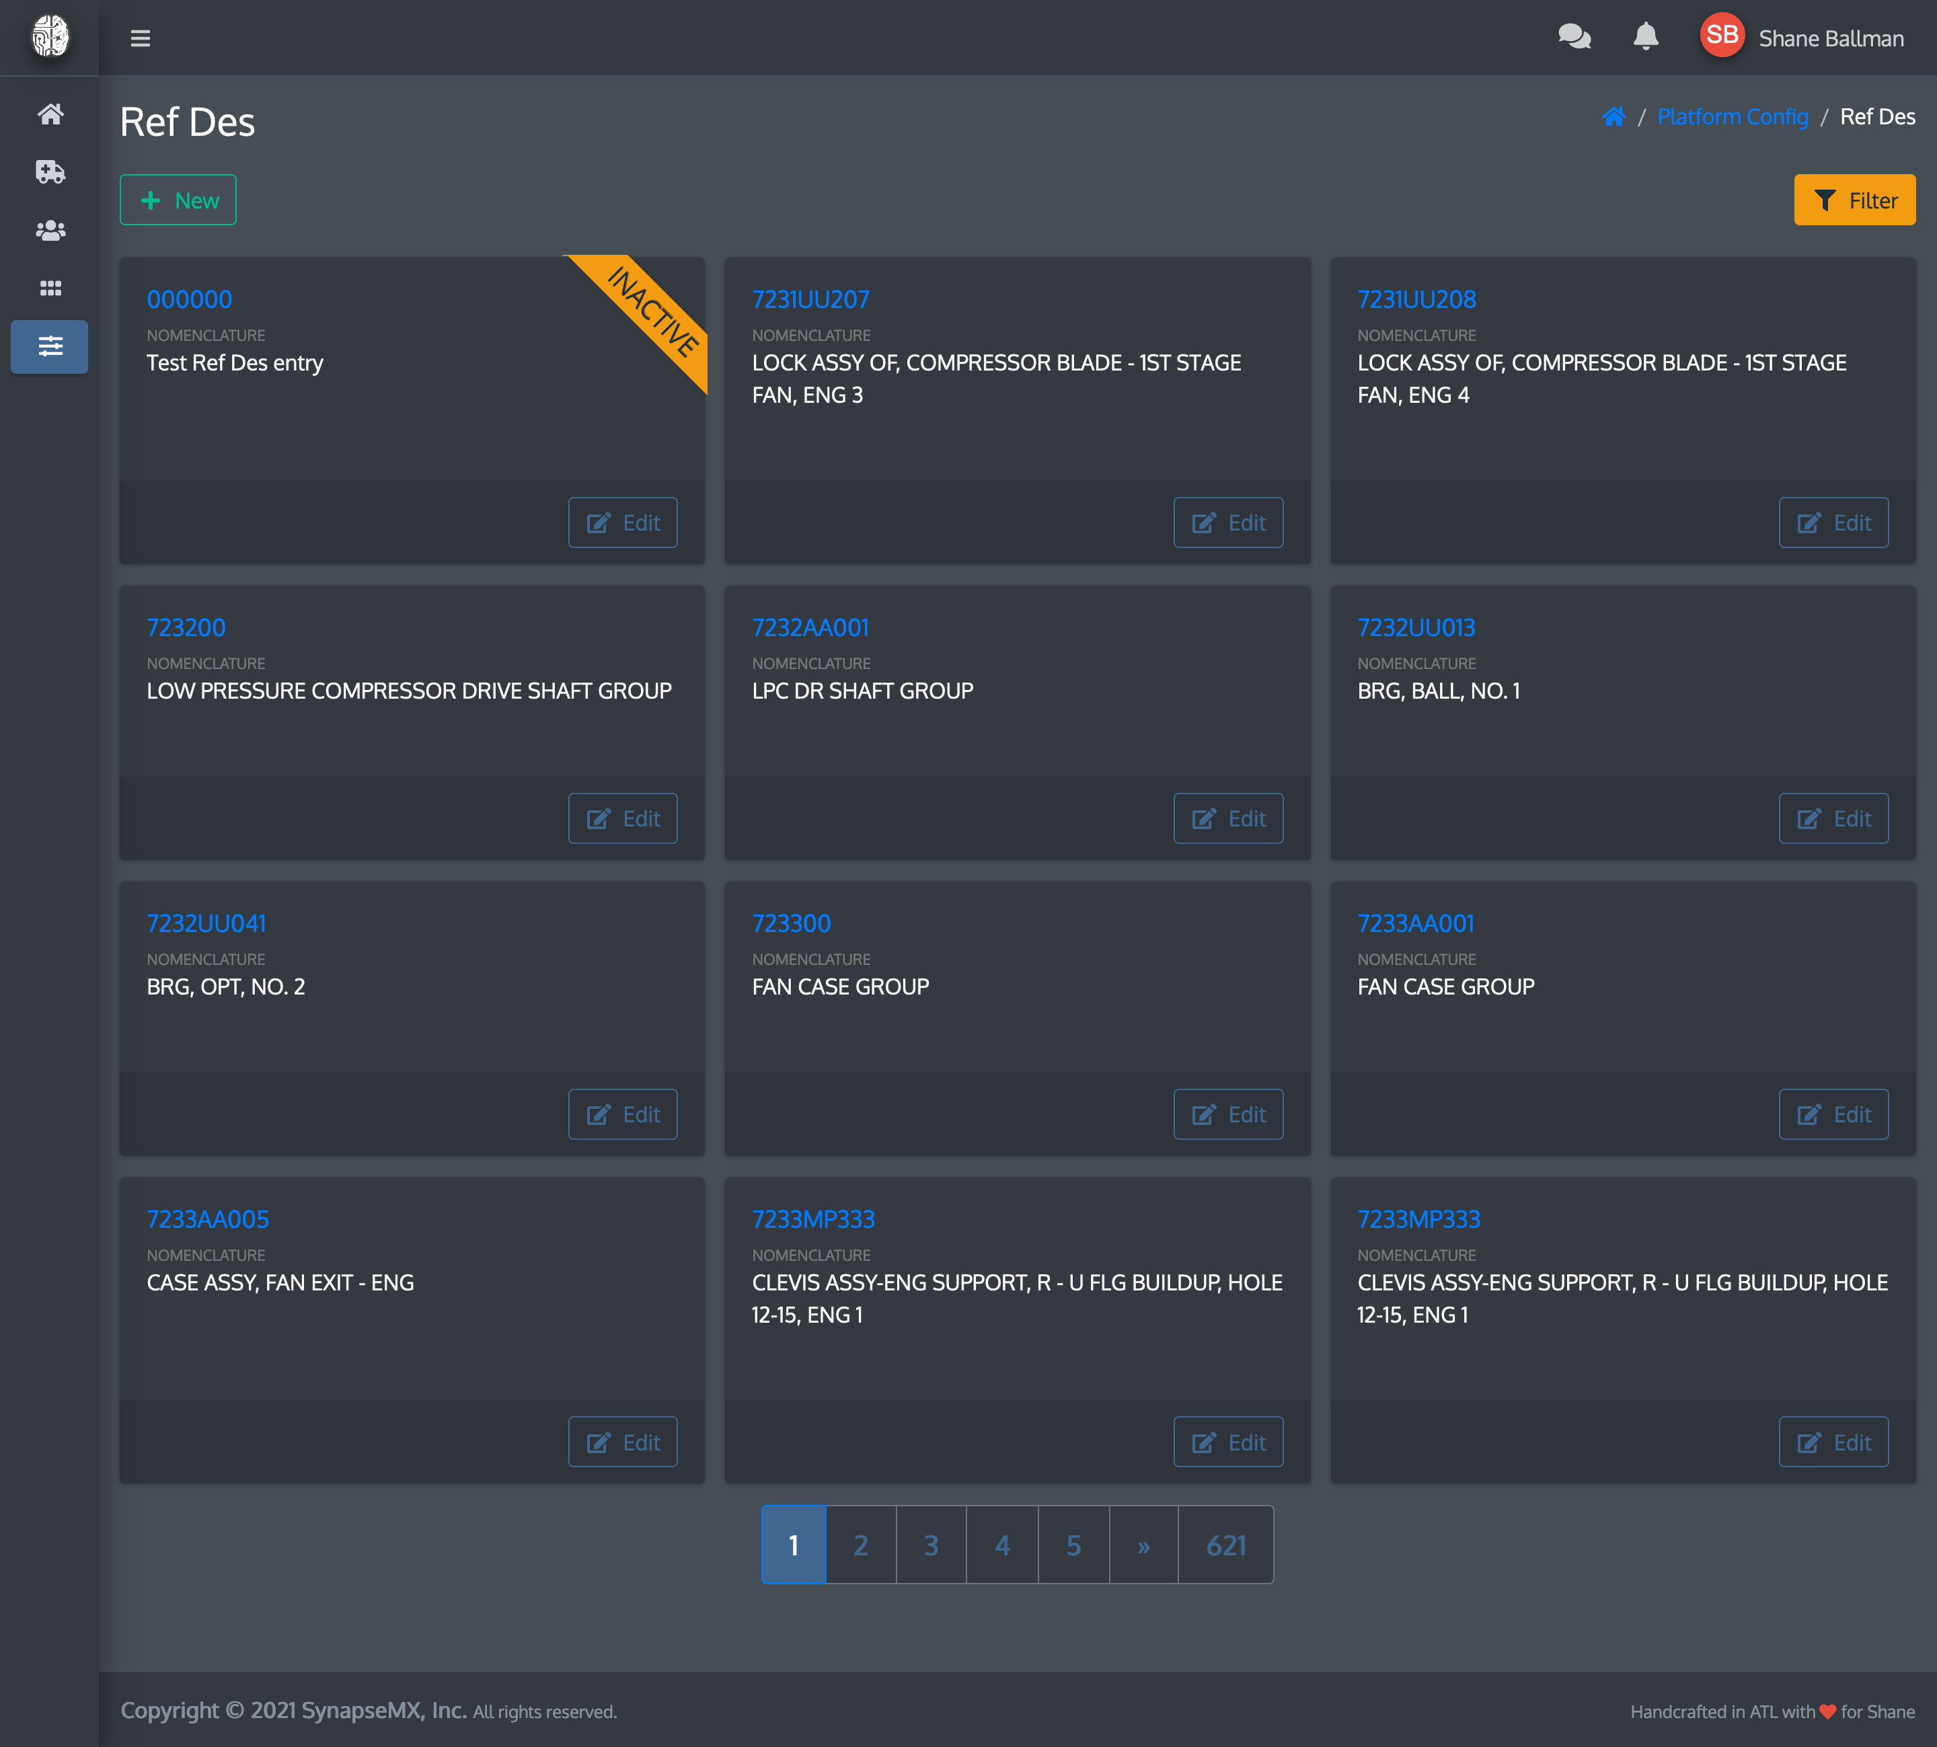
Task: Open Shane Ballman user menu
Action: pyautogui.click(x=1804, y=38)
